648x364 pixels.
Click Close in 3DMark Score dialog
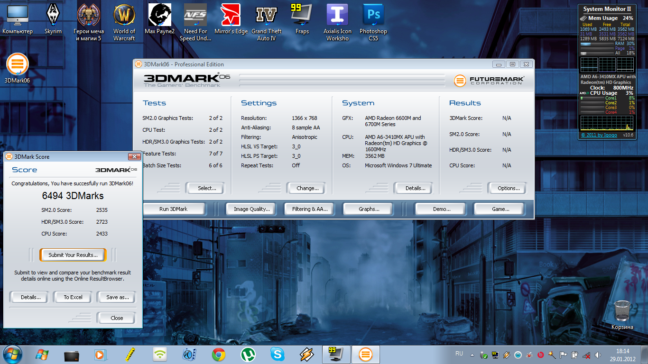117,318
